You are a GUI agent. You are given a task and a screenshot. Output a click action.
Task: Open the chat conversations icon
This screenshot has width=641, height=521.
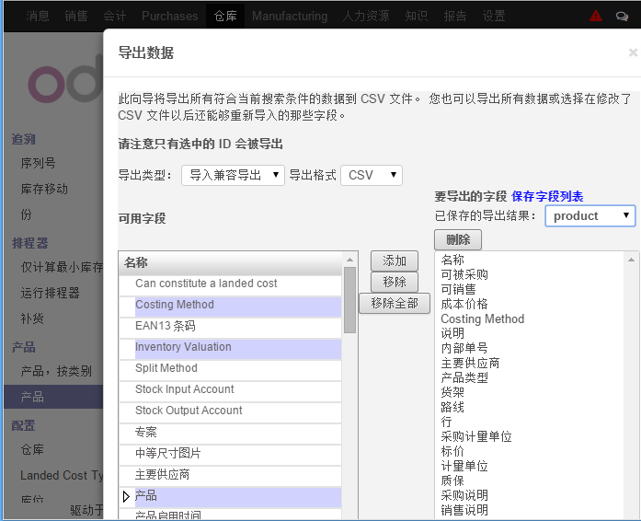(622, 16)
